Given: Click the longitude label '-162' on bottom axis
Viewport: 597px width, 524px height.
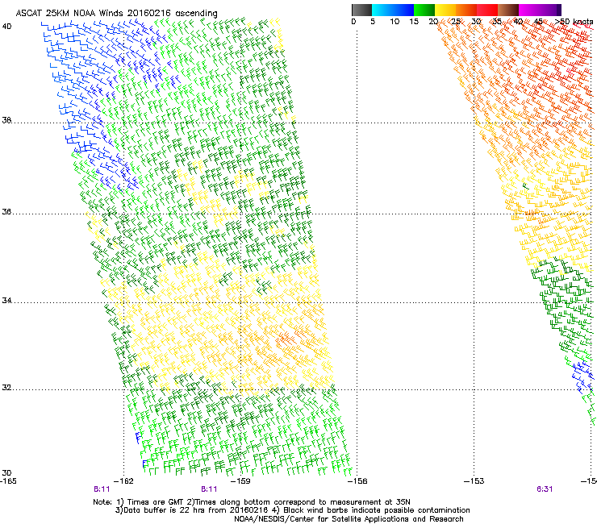Looking at the screenshot, I should [x=125, y=481].
